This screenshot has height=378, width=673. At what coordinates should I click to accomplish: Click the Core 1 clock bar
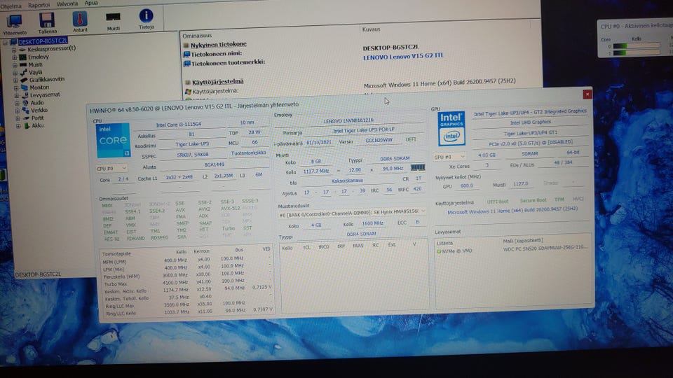[637, 52]
